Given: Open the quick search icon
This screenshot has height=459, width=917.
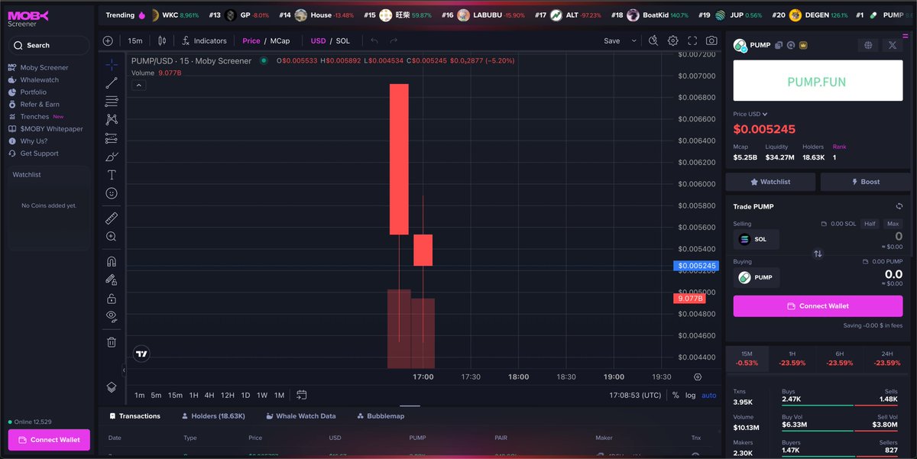Looking at the screenshot, I should click(653, 40).
